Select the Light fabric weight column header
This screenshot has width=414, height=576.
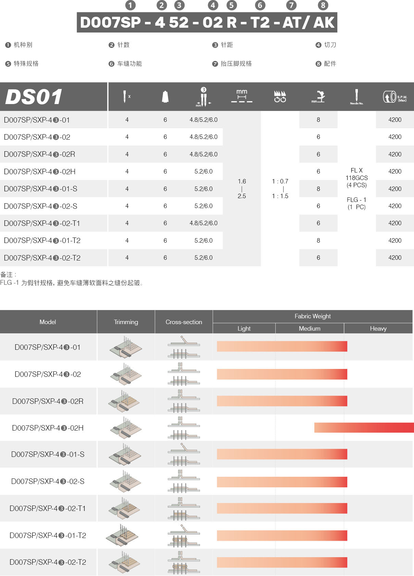coord(244,329)
